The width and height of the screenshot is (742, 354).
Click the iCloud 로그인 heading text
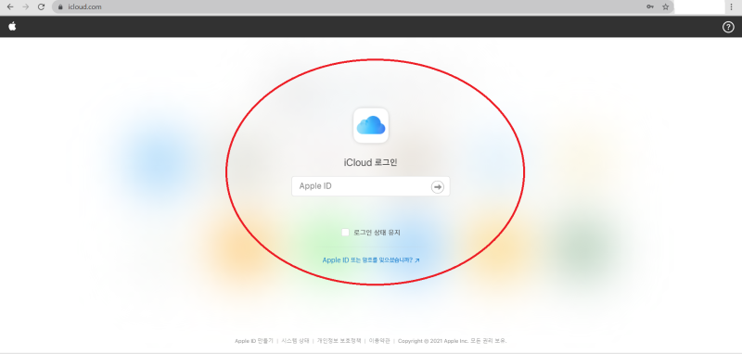(370, 162)
